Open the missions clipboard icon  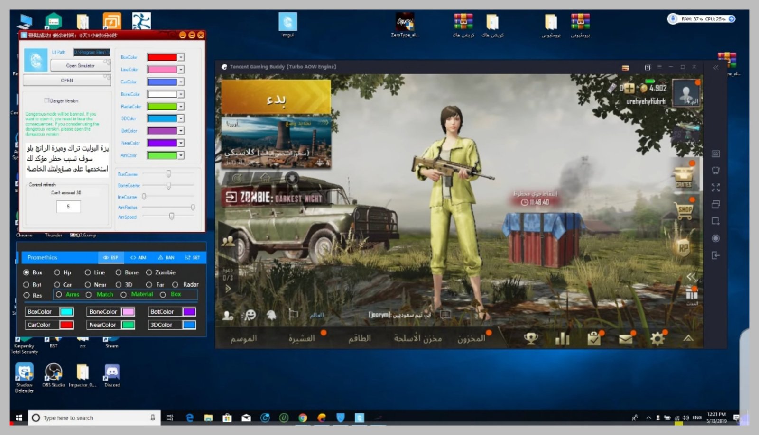pos(593,338)
